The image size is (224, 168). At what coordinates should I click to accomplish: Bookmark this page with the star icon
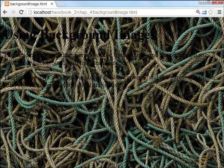click(211, 12)
